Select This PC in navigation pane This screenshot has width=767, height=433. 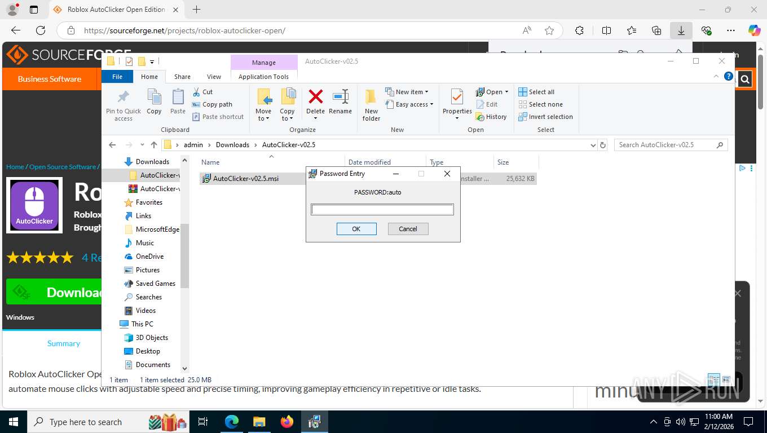(x=142, y=324)
